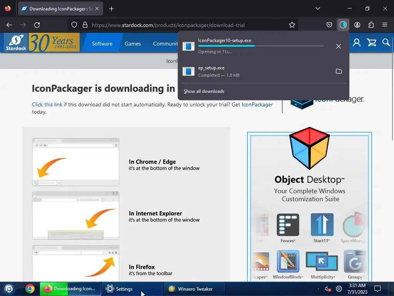Reload the page with the refresh icon
This screenshot has width=394, height=296.
pos(37,25)
